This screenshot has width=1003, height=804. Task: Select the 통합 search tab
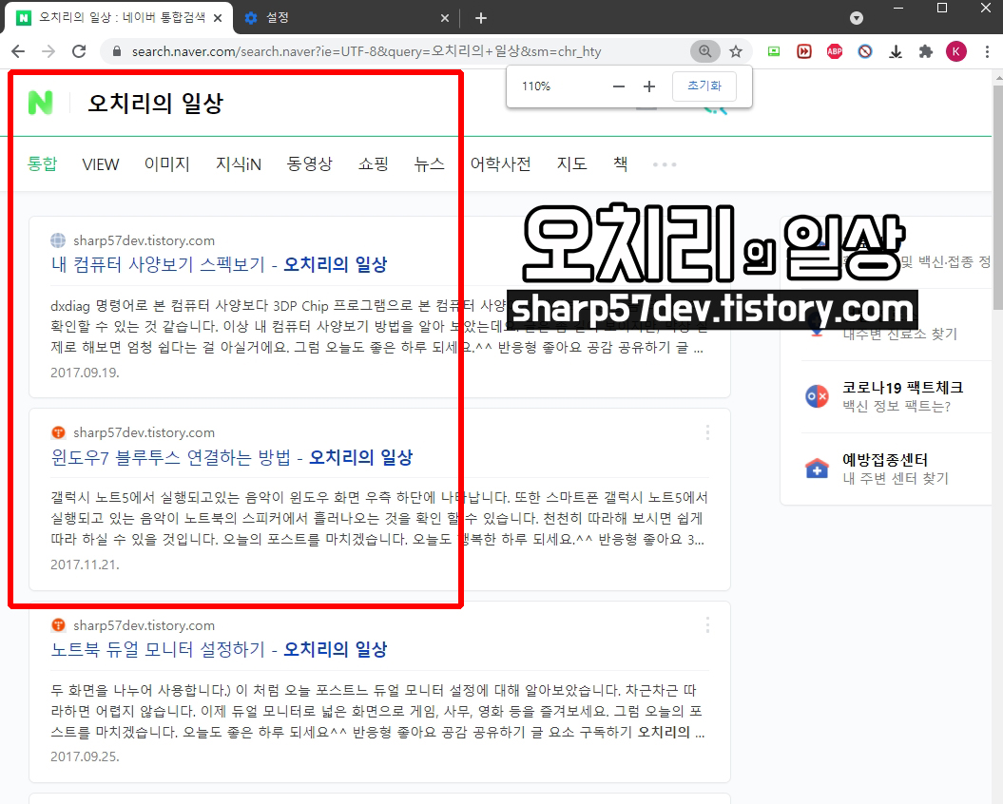(42, 163)
